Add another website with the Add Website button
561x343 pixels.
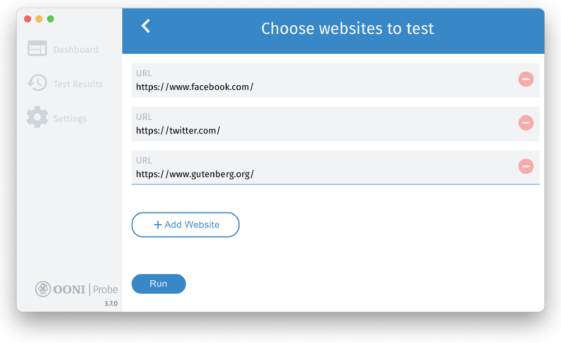pyautogui.click(x=185, y=224)
